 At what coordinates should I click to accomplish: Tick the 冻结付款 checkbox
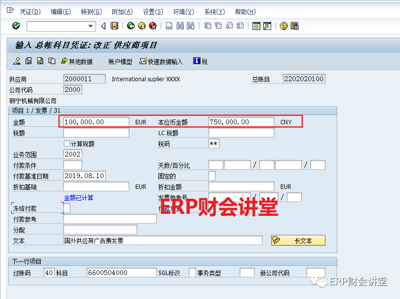(67, 208)
